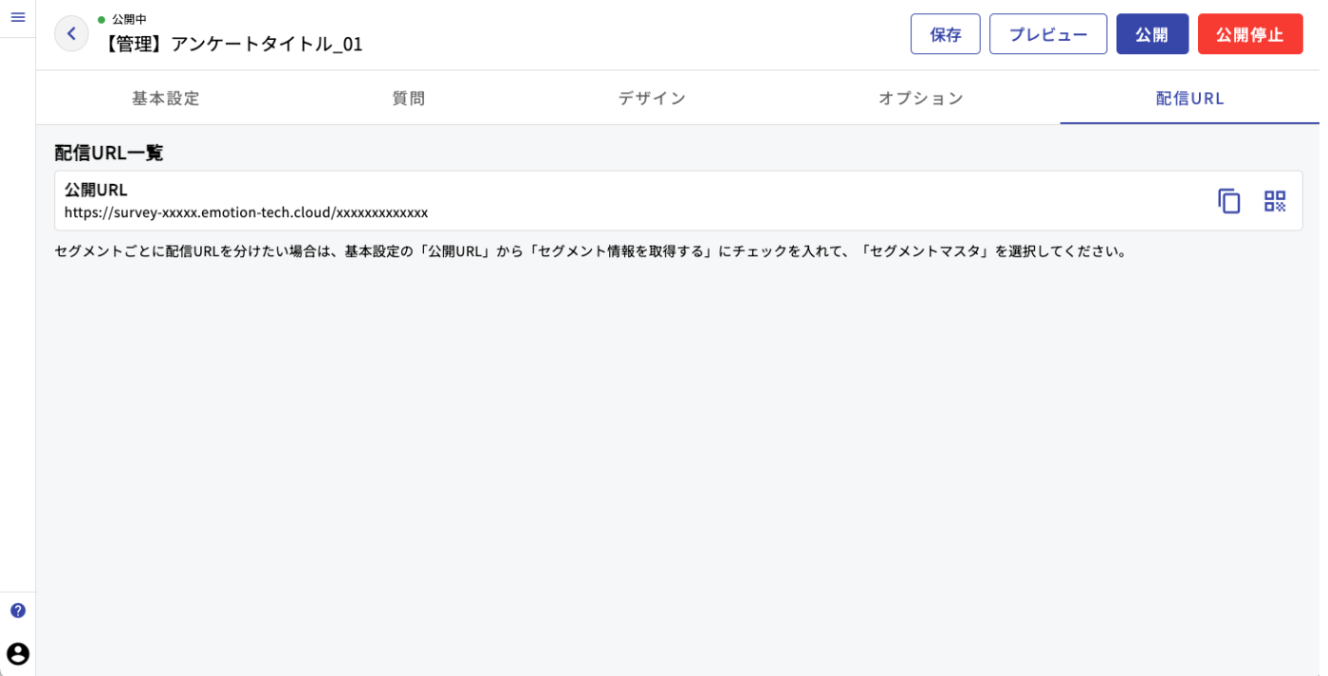Click the segment instruction note text
Viewport: 1328px width, 676px height.
coord(593,251)
